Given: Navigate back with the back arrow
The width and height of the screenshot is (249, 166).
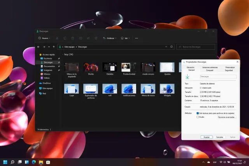Looking at the screenshot, I should click(x=39, y=47).
